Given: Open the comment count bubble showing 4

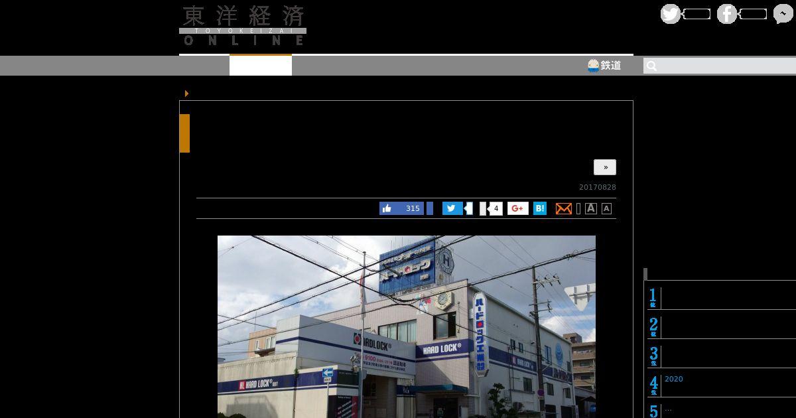Looking at the screenshot, I should [495, 208].
